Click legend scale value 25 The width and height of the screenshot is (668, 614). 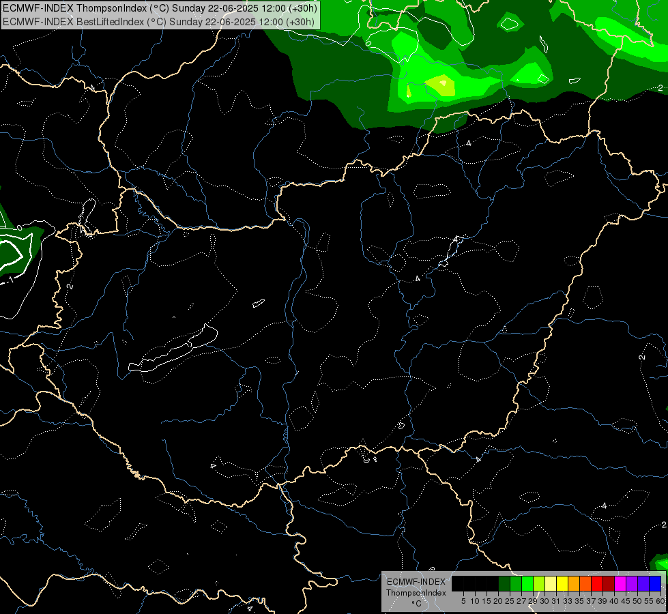coord(510,601)
